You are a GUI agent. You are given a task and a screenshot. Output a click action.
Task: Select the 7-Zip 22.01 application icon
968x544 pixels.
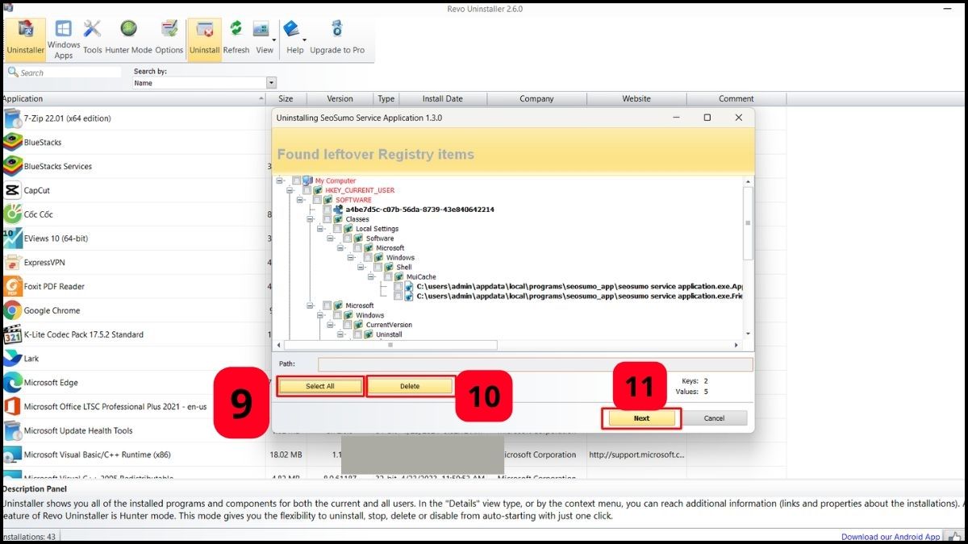point(12,118)
